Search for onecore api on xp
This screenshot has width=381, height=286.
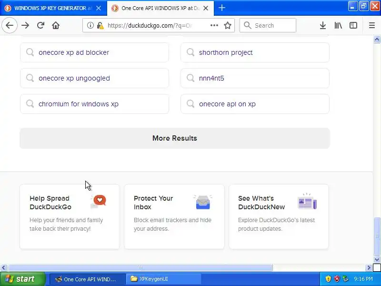click(x=255, y=104)
